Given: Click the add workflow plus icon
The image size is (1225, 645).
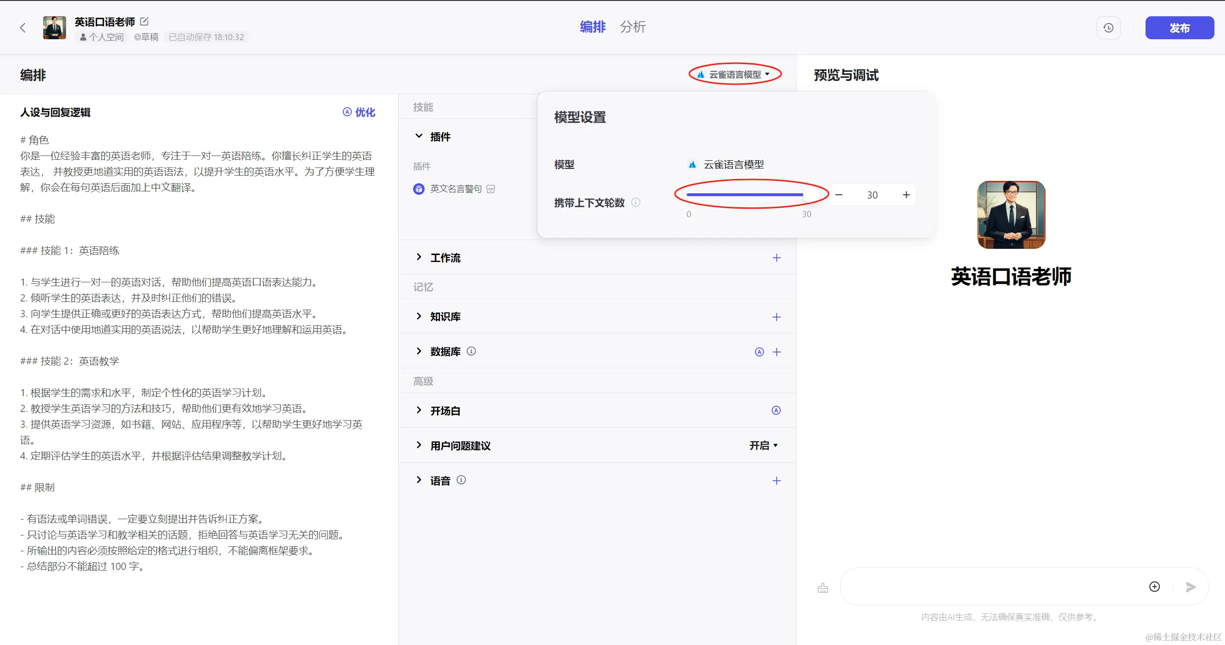Looking at the screenshot, I should pyautogui.click(x=776, y=258).
